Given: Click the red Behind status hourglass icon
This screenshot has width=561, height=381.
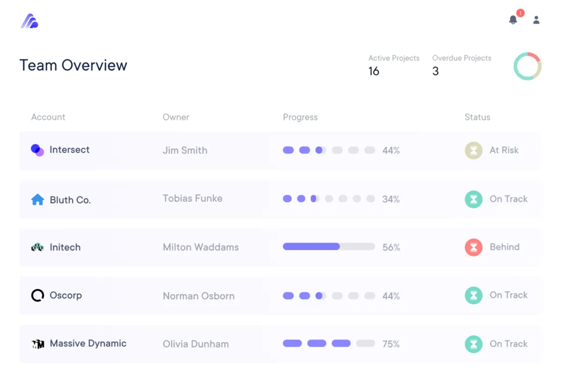Looking at the screenshot, I should (x=474, y=247).
